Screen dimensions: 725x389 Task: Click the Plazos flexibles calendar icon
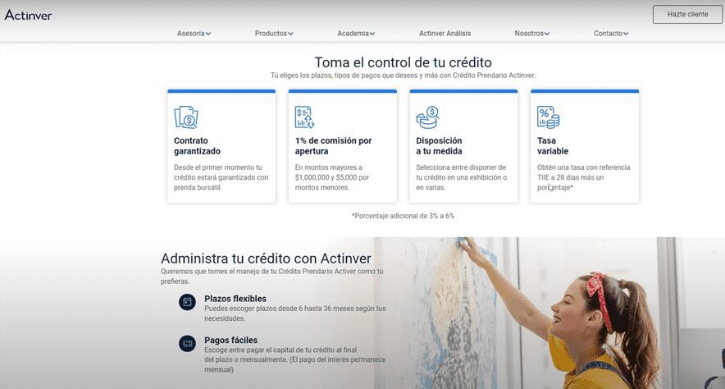coord(187,303)
